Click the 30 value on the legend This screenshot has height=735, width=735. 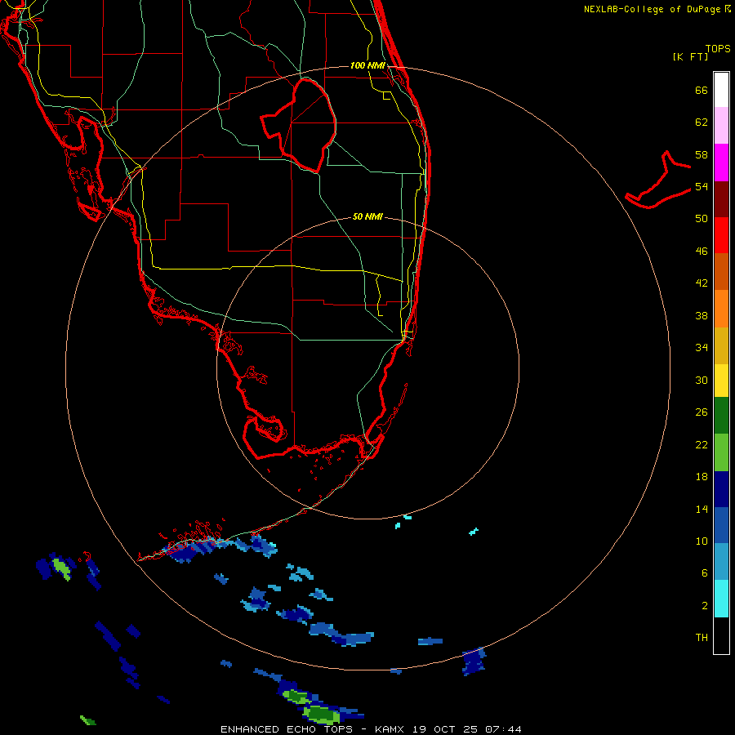pyautogui.click(x=702, y=380)
